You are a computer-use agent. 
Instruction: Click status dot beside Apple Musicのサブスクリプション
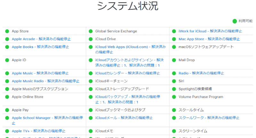pyautogui.click(x=7, y=89)
